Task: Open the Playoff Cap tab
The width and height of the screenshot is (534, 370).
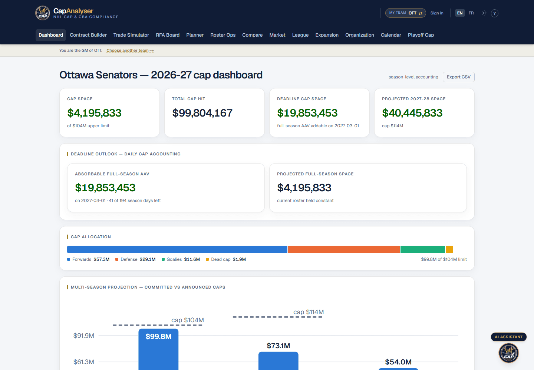Action: coord(421,35)
